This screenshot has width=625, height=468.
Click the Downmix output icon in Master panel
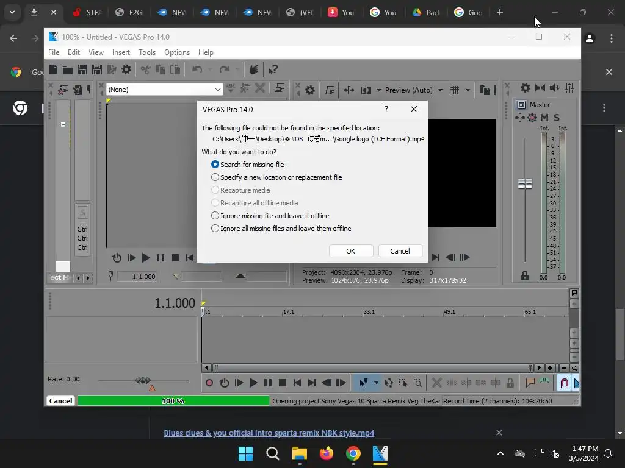[540, 88]
